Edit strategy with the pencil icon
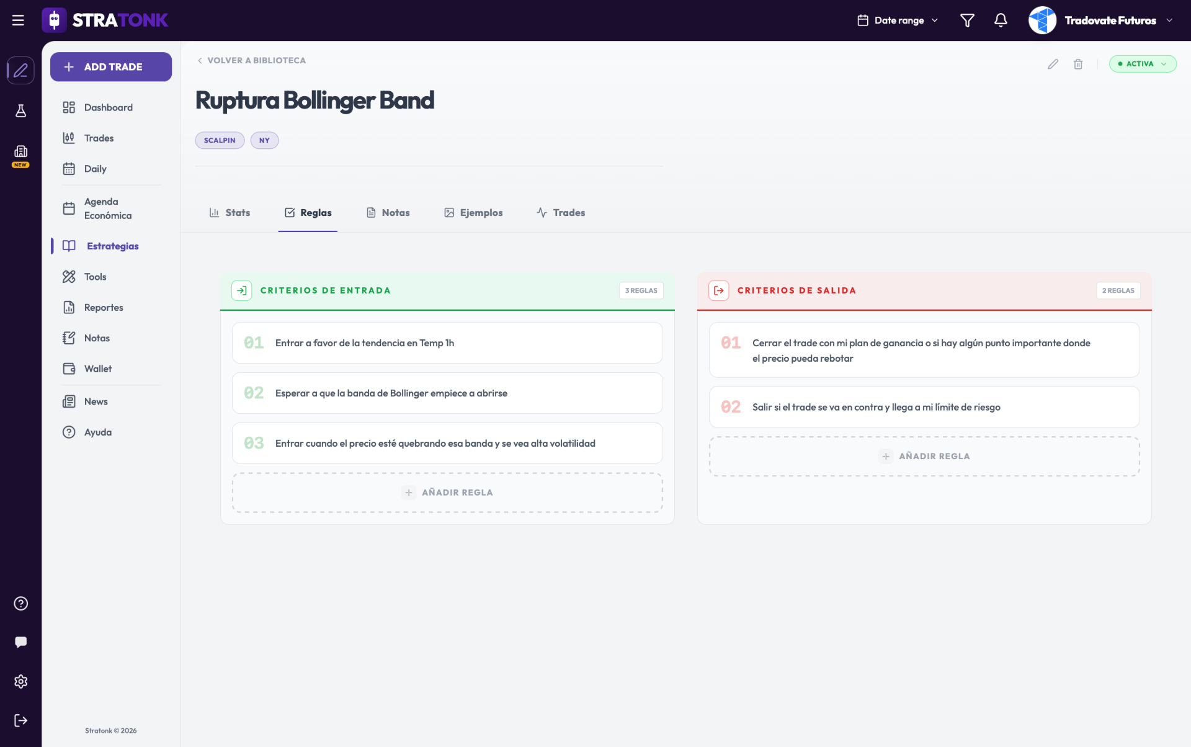The height and width of the screenshot is (747, 1191). [1053, 64]
